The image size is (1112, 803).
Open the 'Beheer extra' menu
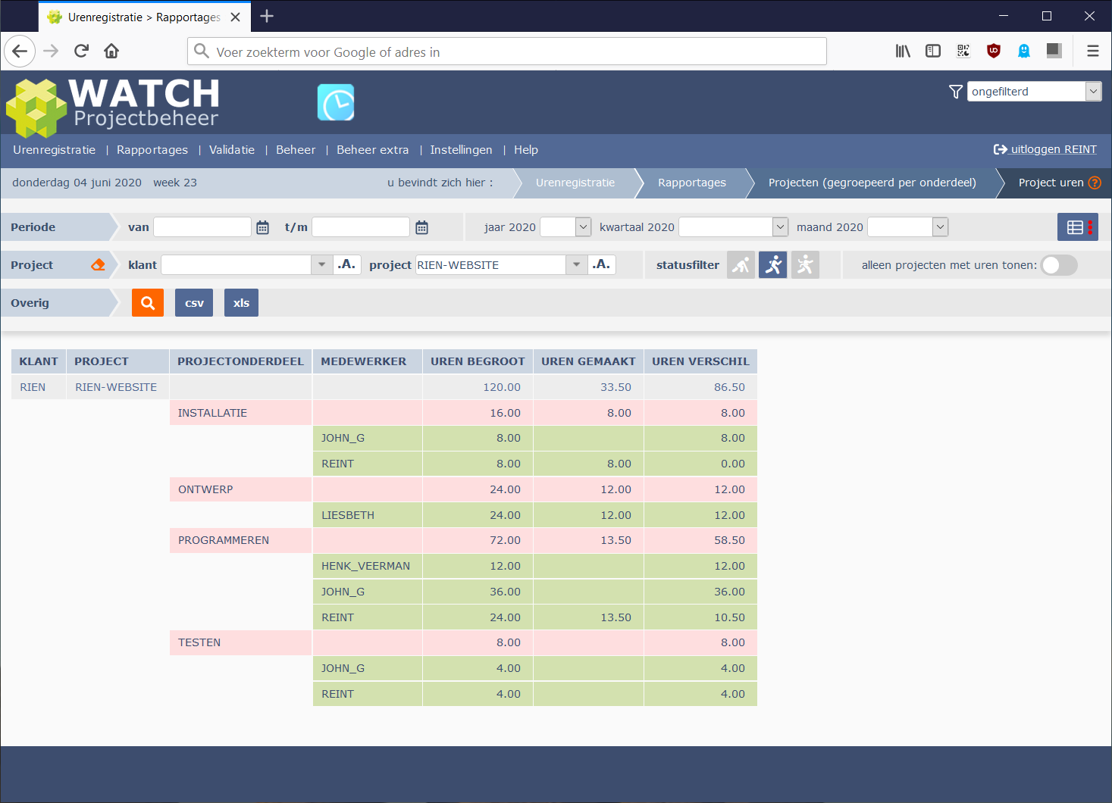click(x=372, y=150)
